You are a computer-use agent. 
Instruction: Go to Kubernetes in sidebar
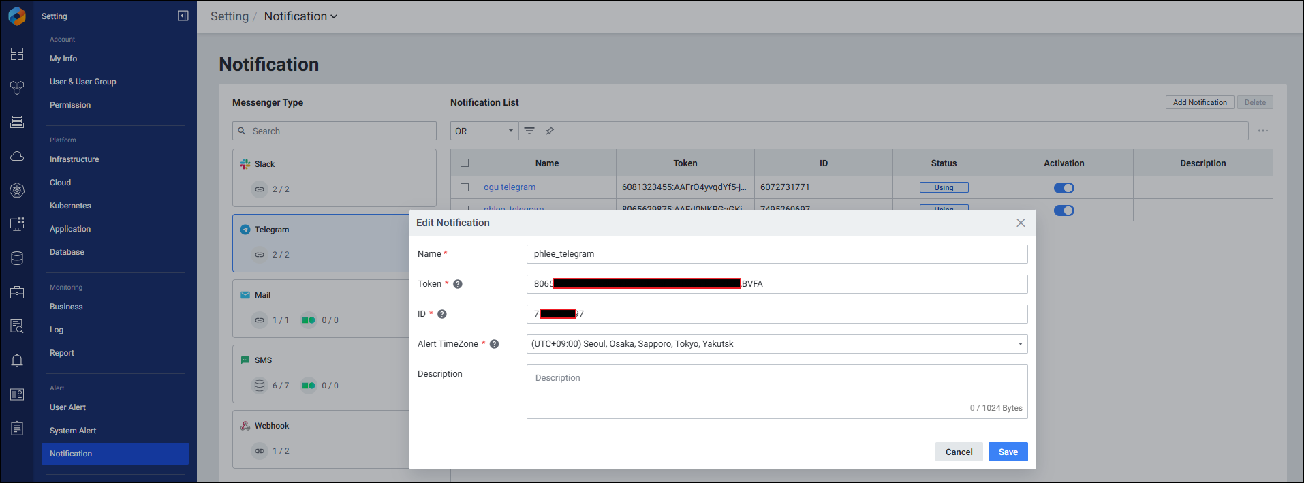[x=70, y=206]
